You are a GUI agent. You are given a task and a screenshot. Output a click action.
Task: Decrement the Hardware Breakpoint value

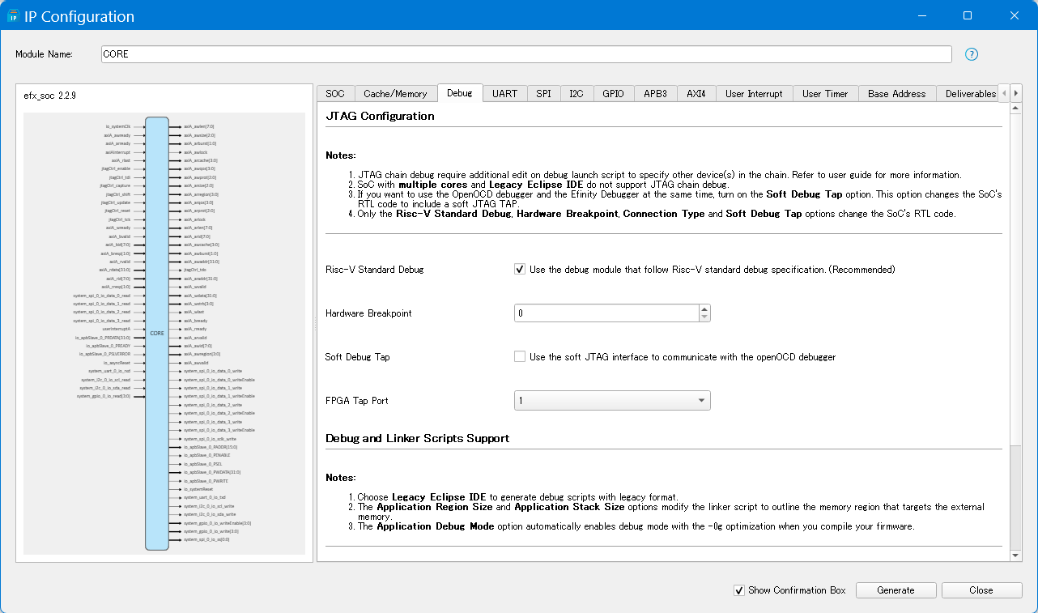[704, 317]
